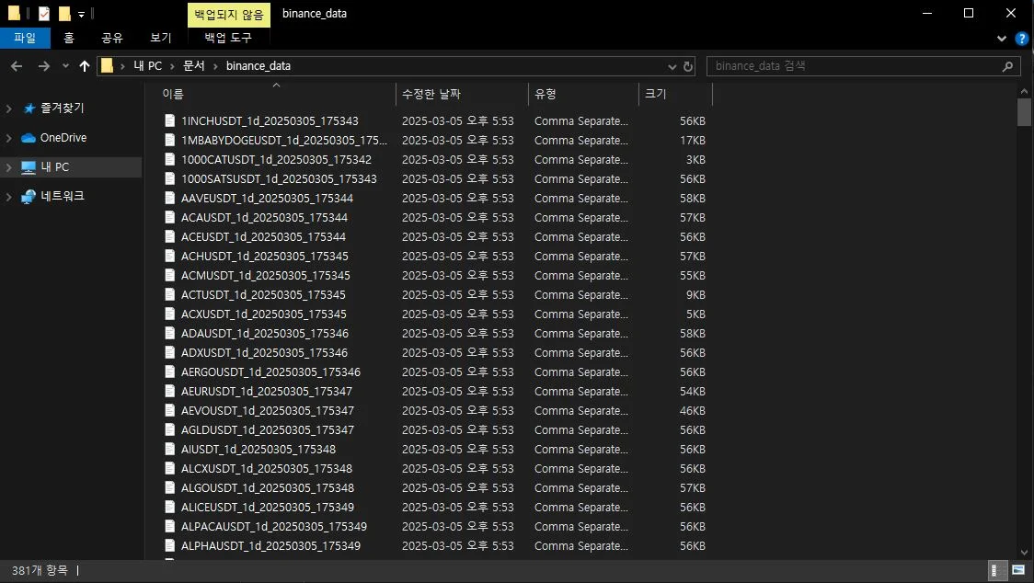This screenshot has width=1034, height=583.
Task: Select file AERGOUSDT_1d_20250305_175346
Action: [x=271, y=372]
